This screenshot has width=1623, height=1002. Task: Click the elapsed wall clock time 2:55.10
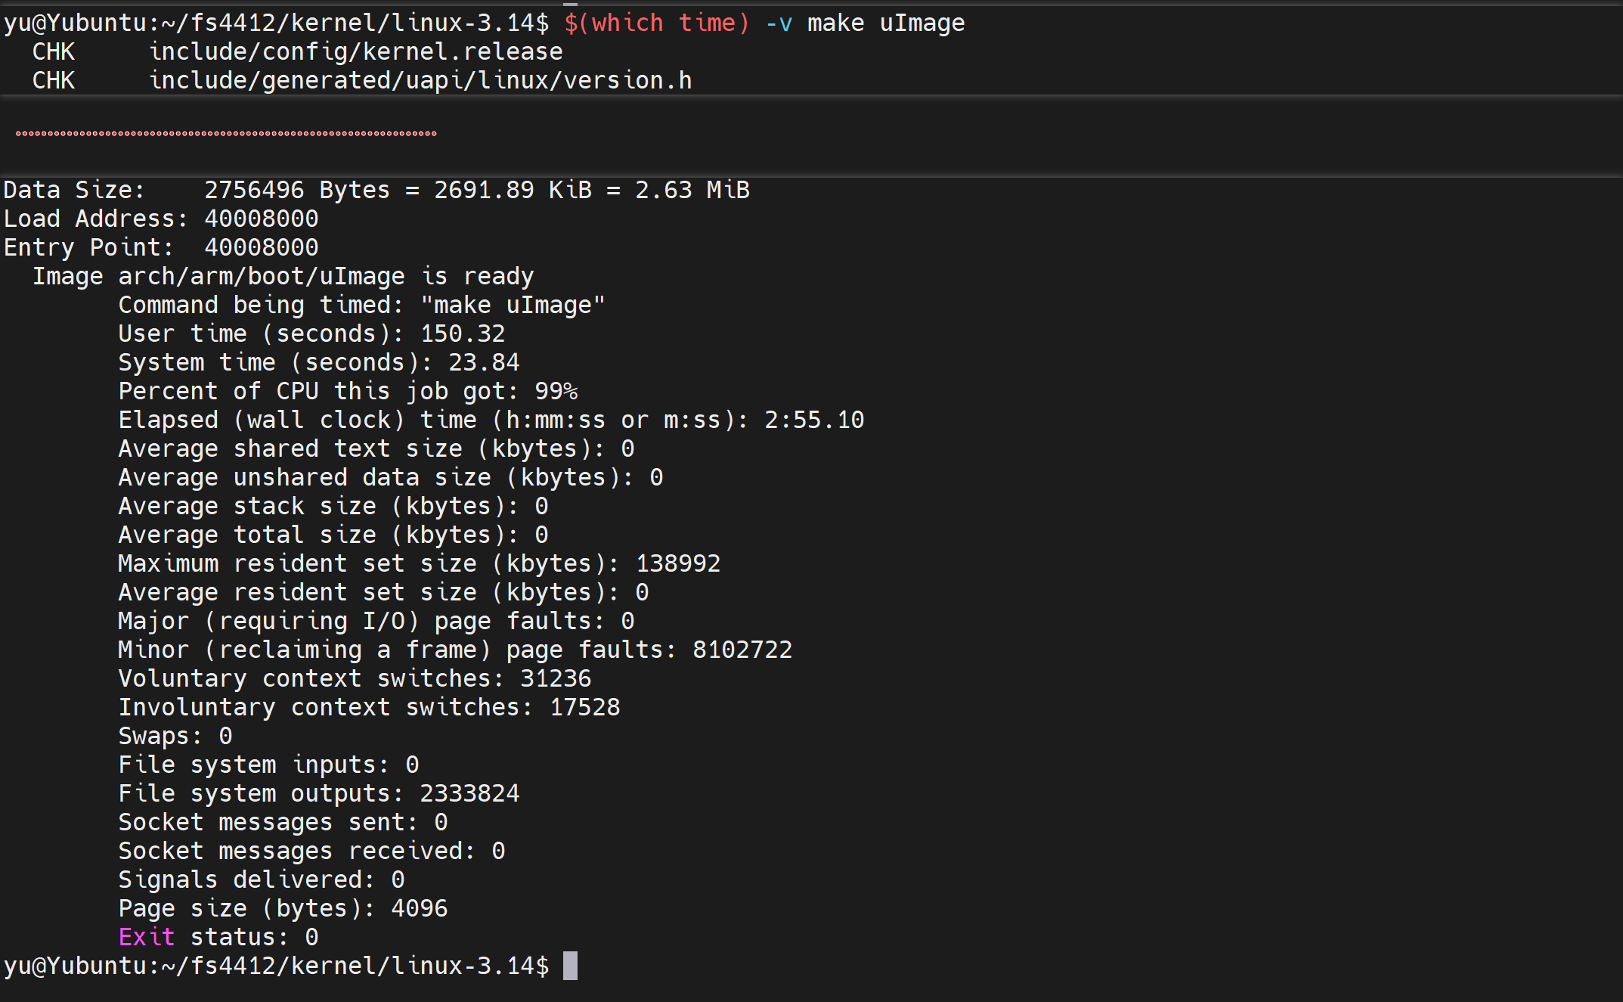[x=813, y=420]
